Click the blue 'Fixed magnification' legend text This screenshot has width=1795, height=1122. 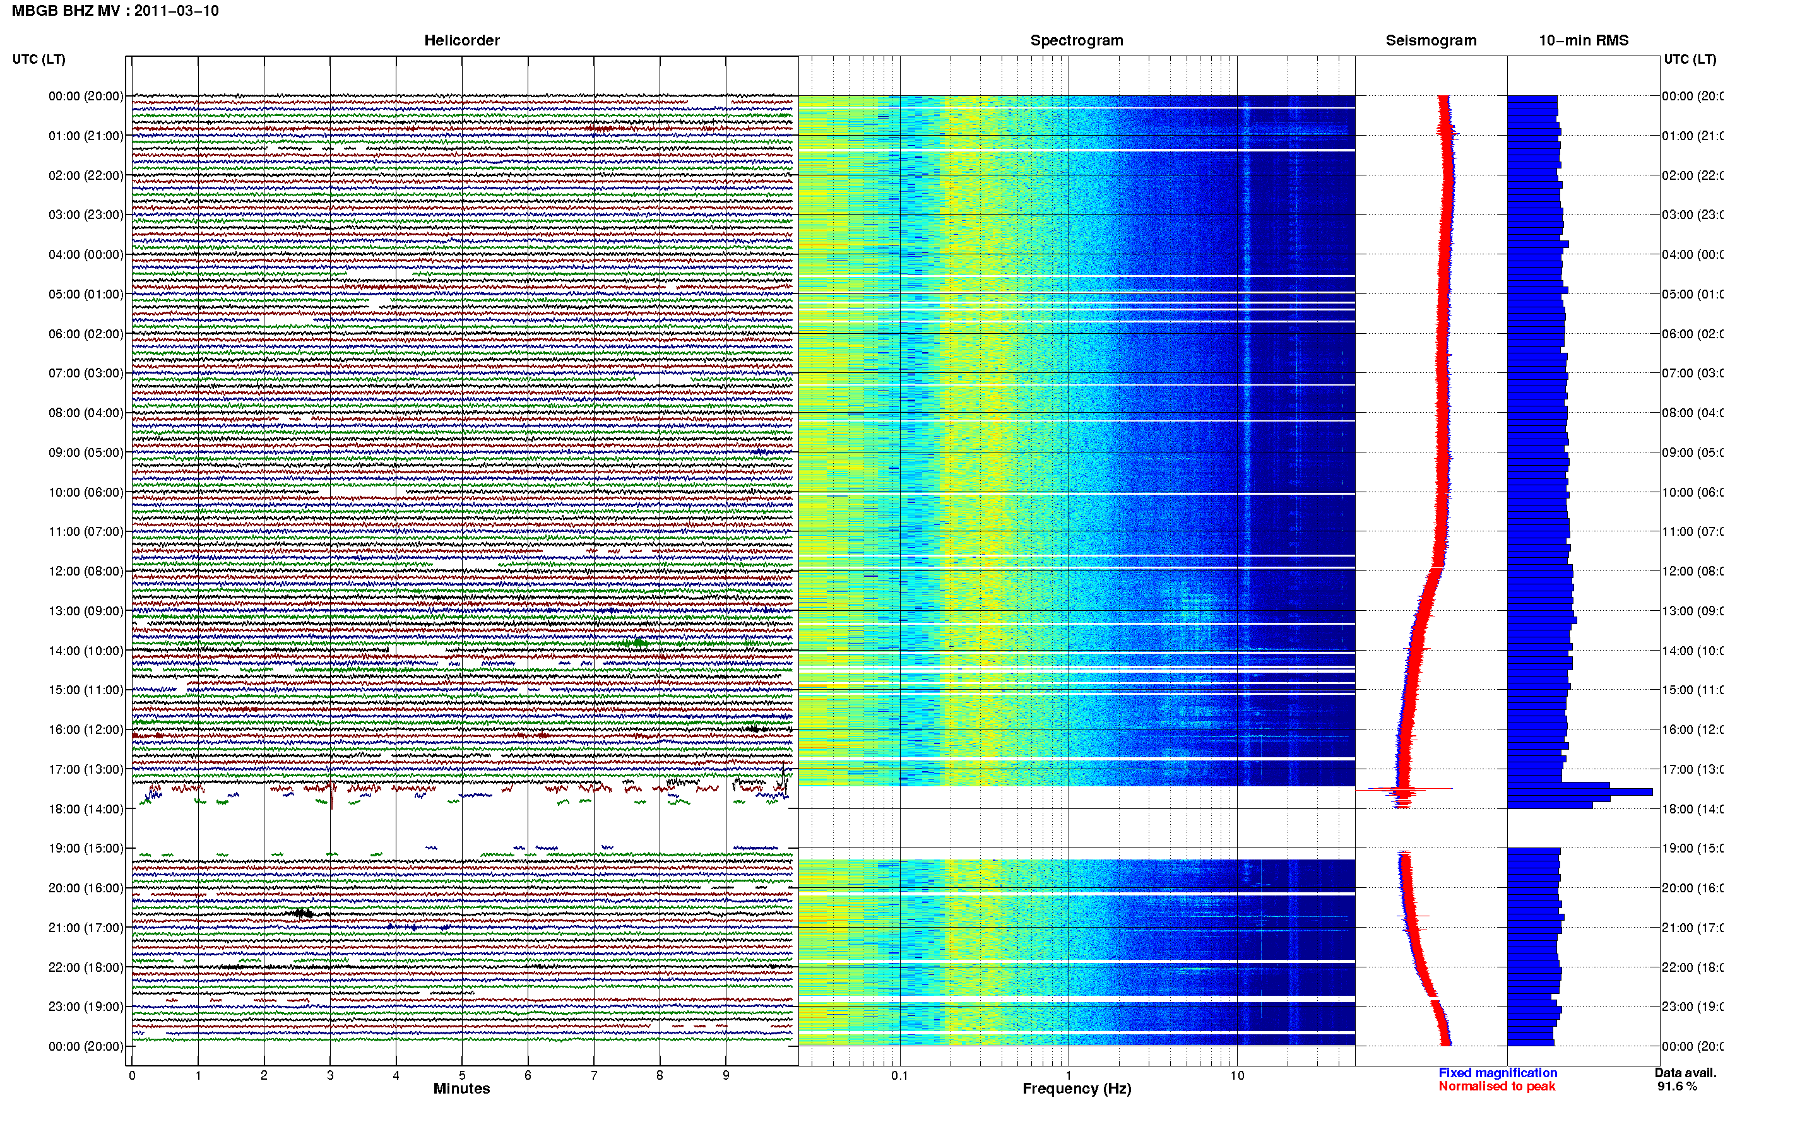tap(1498, 1073)
